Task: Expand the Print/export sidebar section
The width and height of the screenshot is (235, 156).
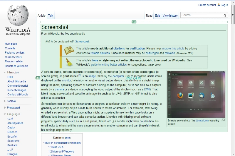Action: click(5, 108)
